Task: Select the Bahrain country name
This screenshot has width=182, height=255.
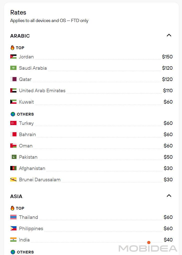Action: 27,134
